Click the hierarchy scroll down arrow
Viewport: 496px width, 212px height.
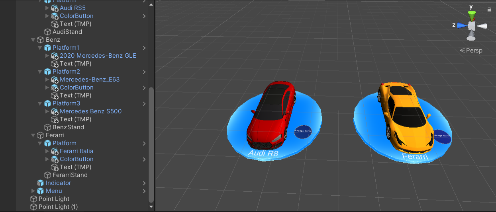151,207
